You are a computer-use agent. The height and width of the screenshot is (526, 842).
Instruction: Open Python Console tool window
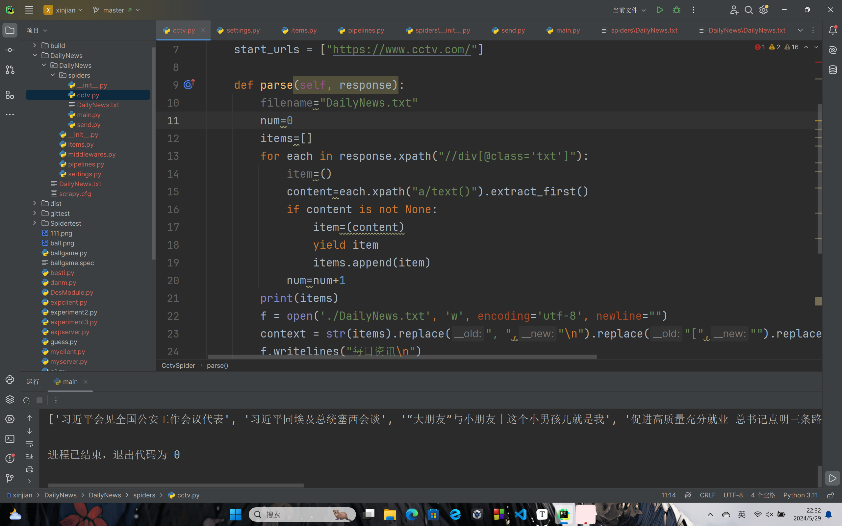coord(10,380)
